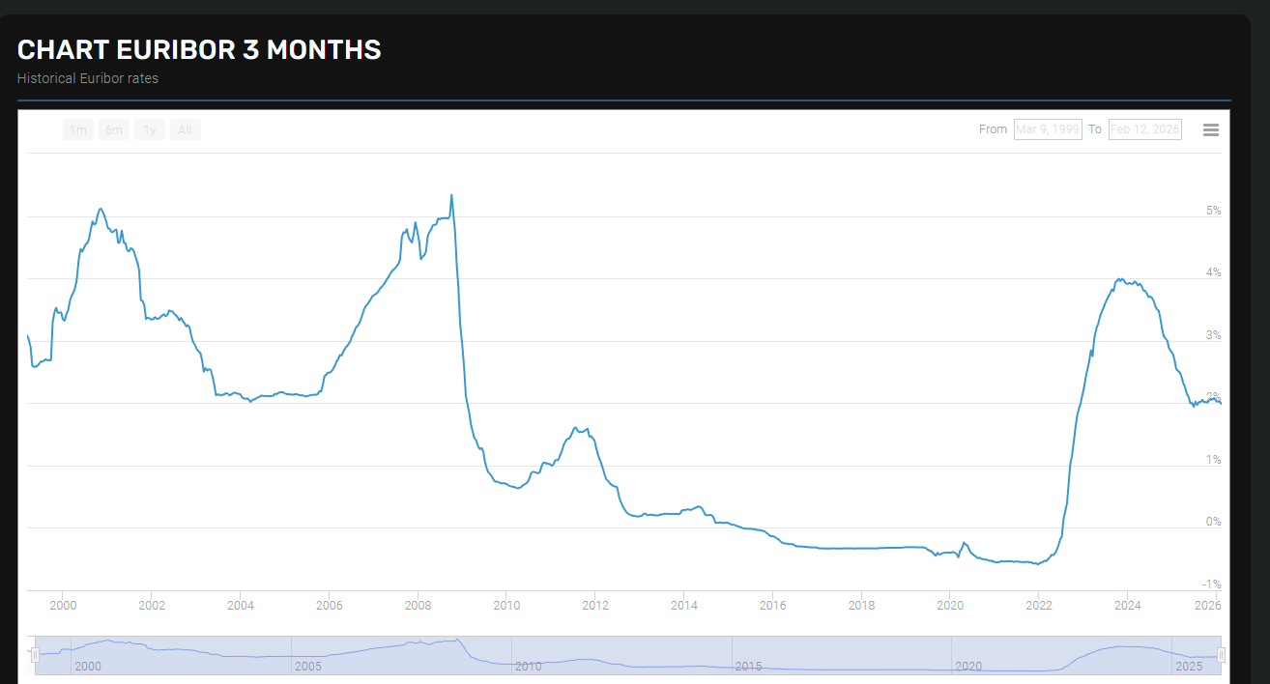The width and height of the screenshot is (1270, 684).
Task: Click the 2015 mark in navigator
Action: 748,667
